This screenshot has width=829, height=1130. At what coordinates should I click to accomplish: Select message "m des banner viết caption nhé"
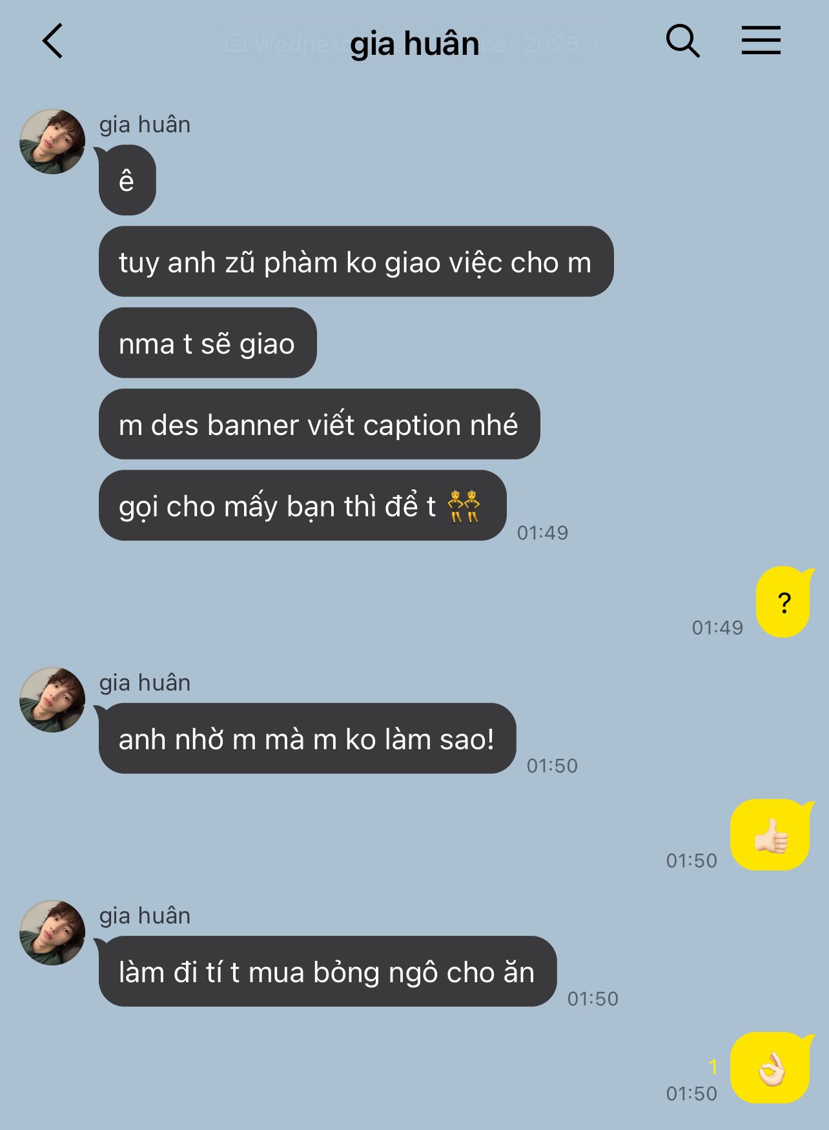tap(319, 424)
